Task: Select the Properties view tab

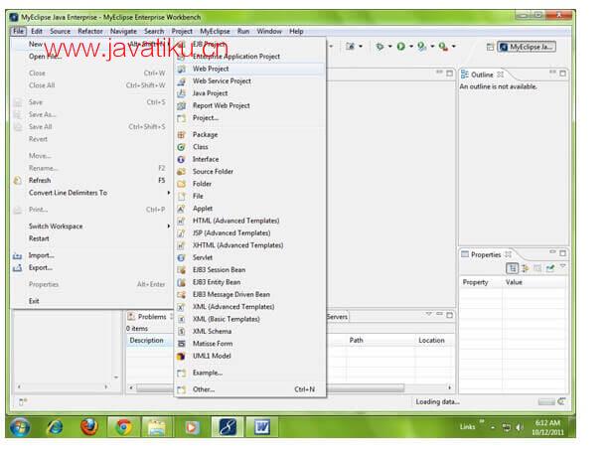Action: 486,254
